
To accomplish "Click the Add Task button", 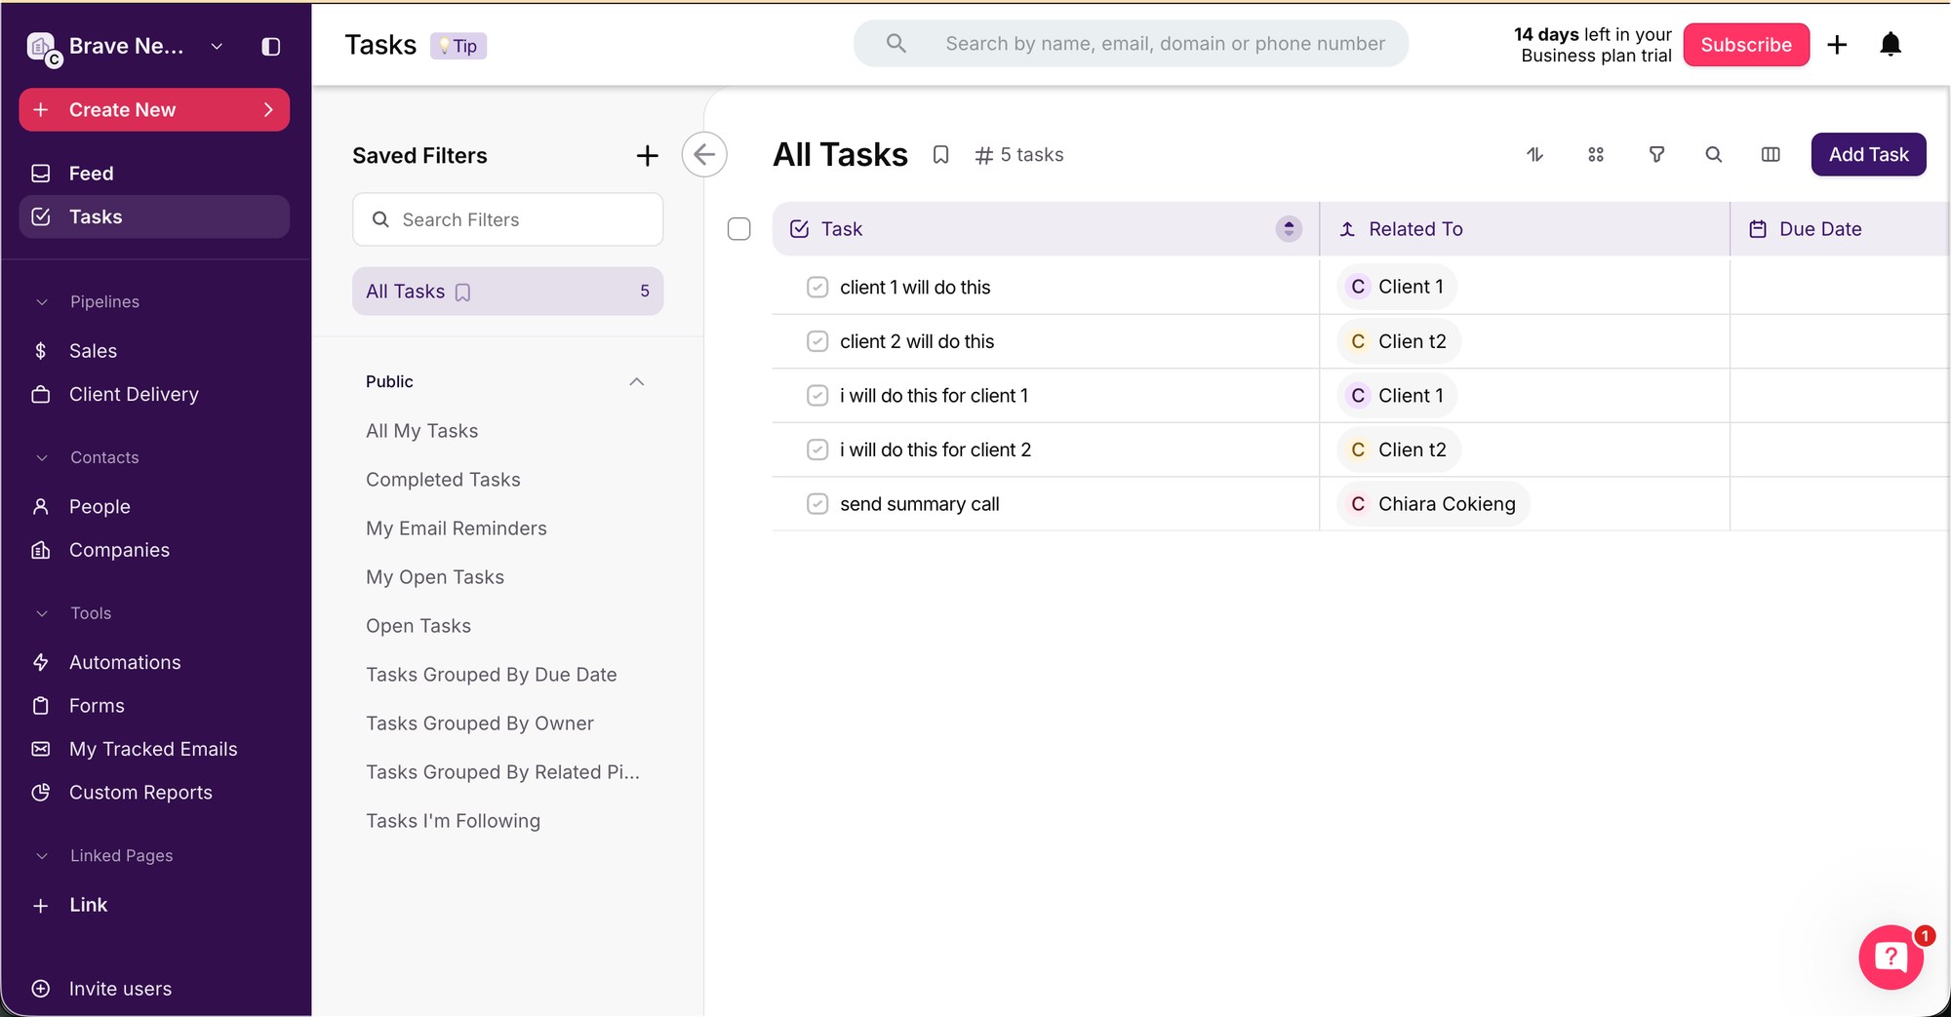I will tap(1867, 154).
